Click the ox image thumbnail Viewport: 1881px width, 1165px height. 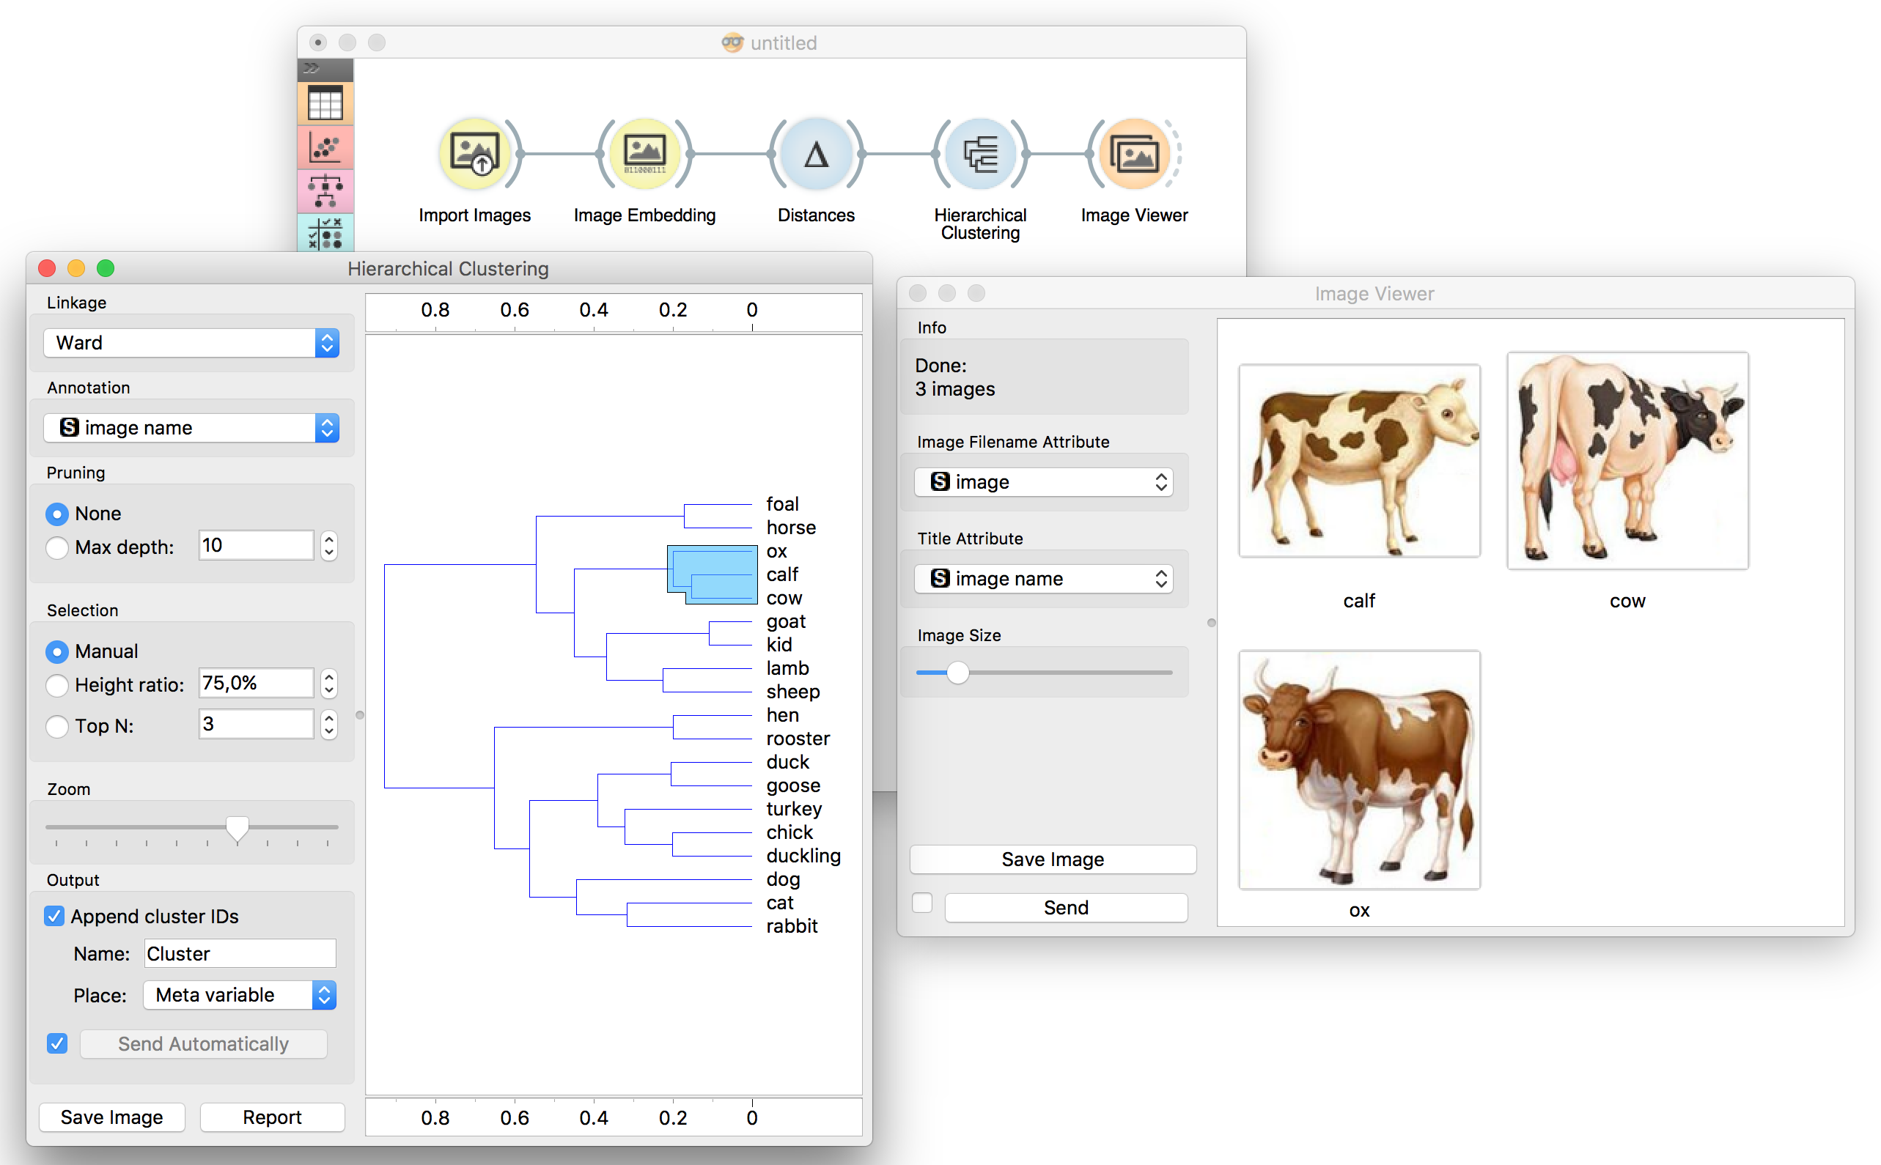tap(1358, 769)
